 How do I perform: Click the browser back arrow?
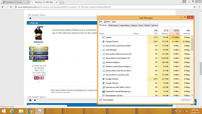(3, 7)
